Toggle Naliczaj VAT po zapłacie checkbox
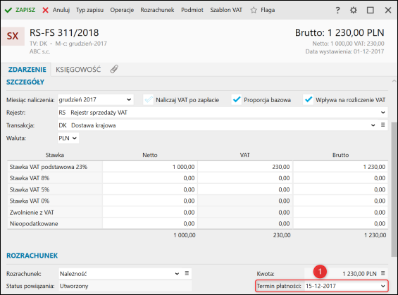The width and height of the screenshot is (398, 295). [x=149, y=100]
